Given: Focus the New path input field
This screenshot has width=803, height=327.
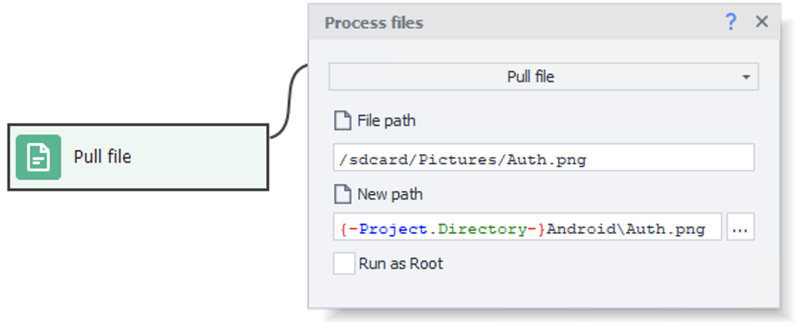Looking at the screenshot, I should (x=527, y=229).
